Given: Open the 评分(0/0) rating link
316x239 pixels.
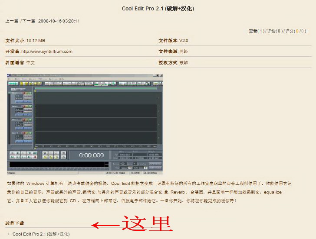Looking at the screenshot, I should click(296, 31).
